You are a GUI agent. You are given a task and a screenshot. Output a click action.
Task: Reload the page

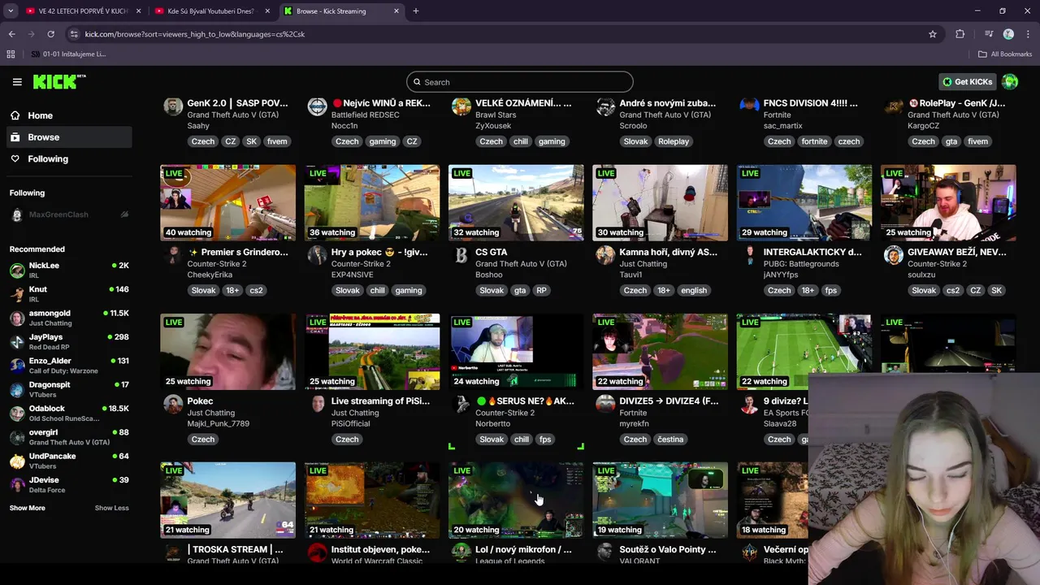50,34
